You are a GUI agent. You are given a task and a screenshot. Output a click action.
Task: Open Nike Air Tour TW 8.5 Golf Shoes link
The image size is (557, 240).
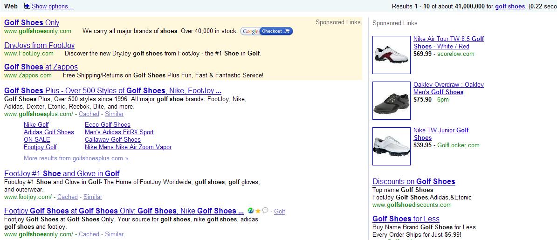point(449,42)
